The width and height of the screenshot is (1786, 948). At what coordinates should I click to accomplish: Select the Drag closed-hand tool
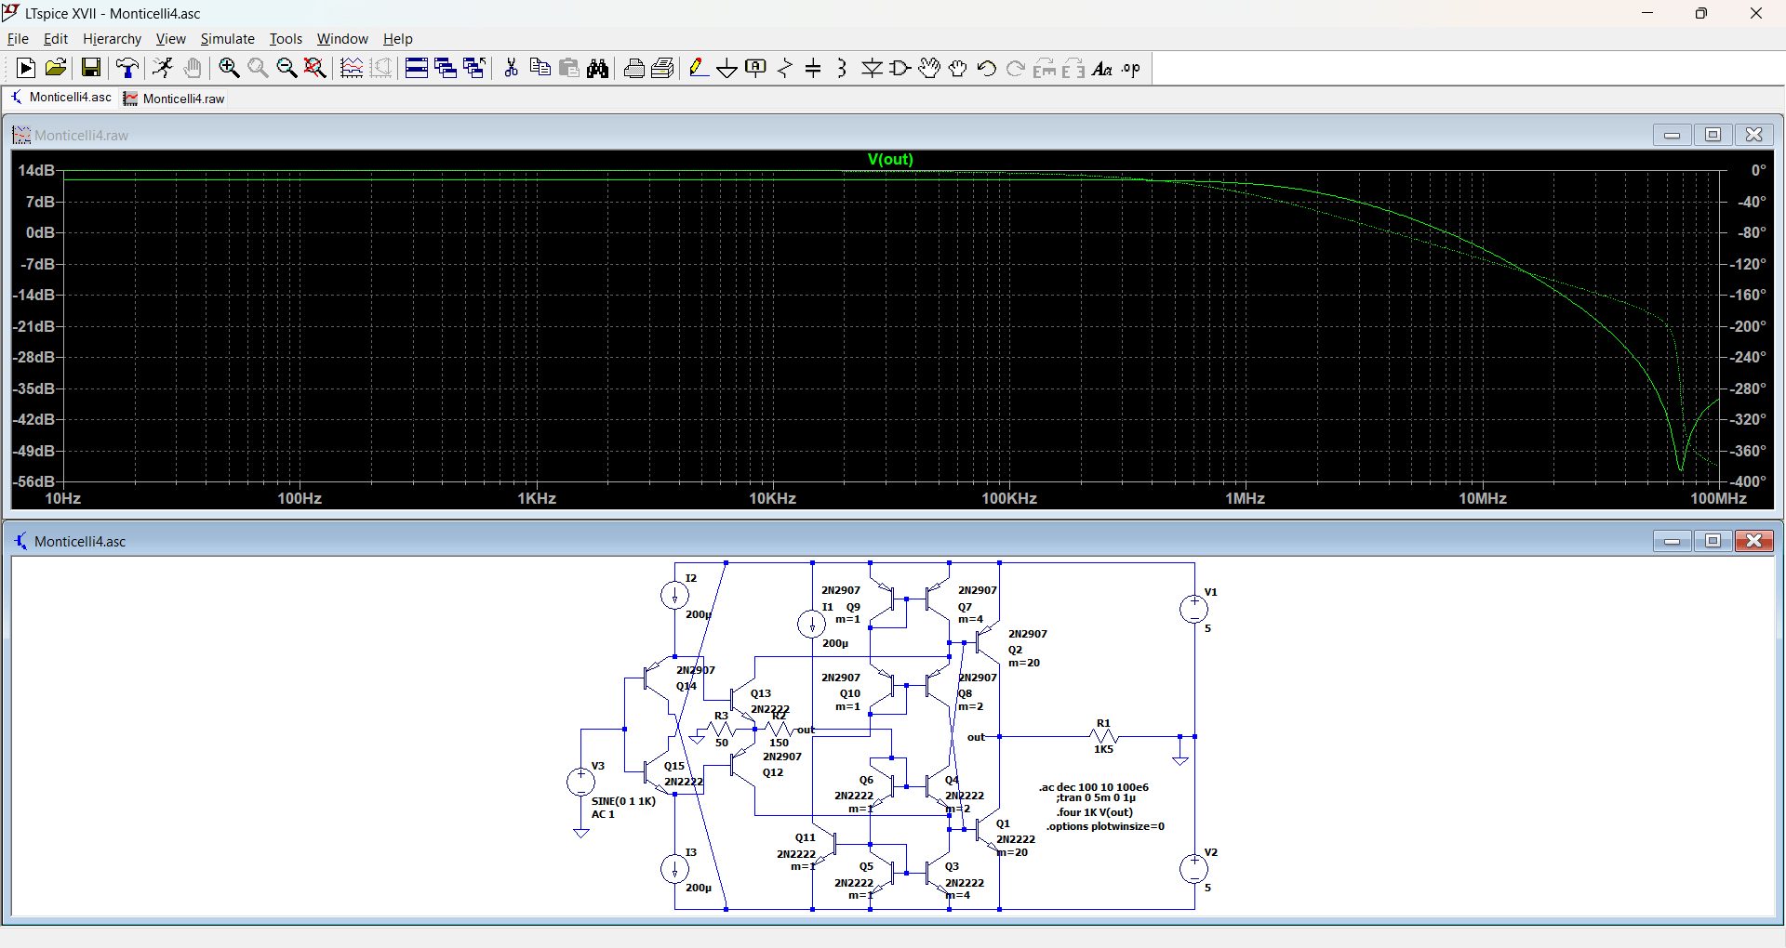pyautogui.click(x=958, y=68)
